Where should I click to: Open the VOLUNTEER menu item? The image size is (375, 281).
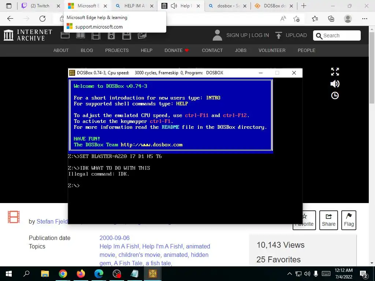272,50
